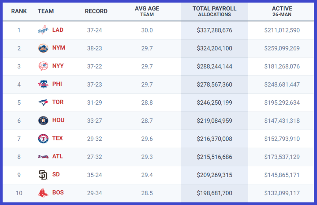The height and width of the screenshot is (205, 317).
Task: Open the HOU team link
Action: (x=58, y=120)
